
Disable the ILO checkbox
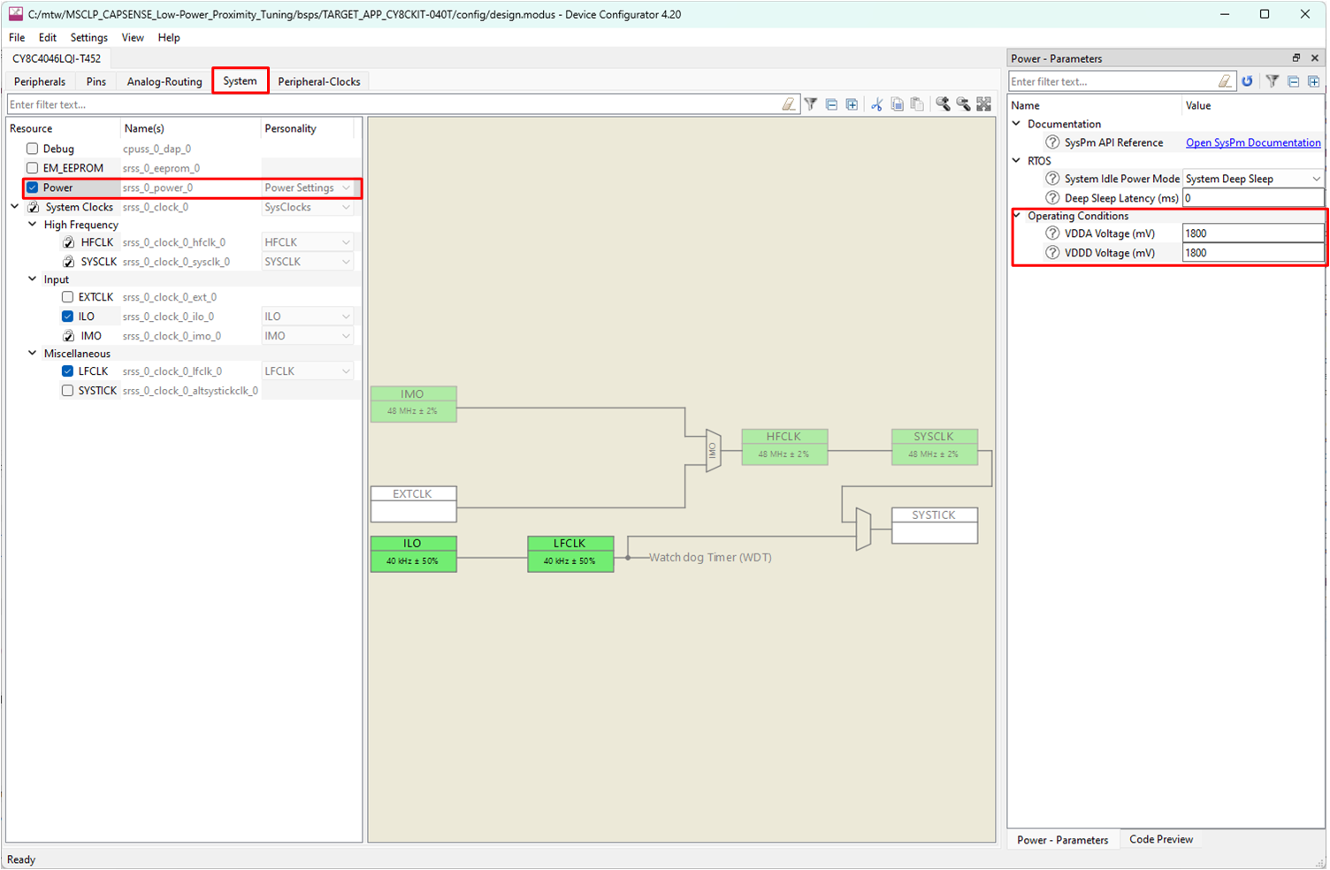[x=68, y=317]
